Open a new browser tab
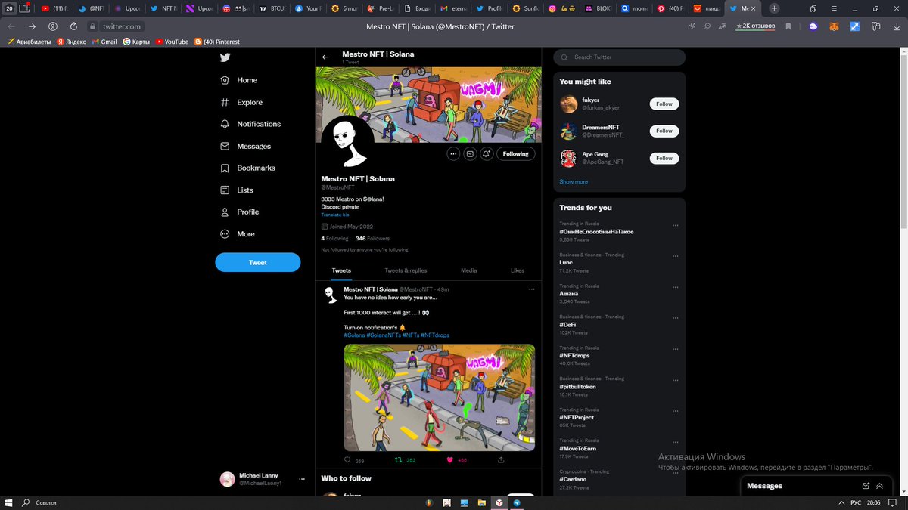This screenshot has height=510, width=908. pos(774,8)
